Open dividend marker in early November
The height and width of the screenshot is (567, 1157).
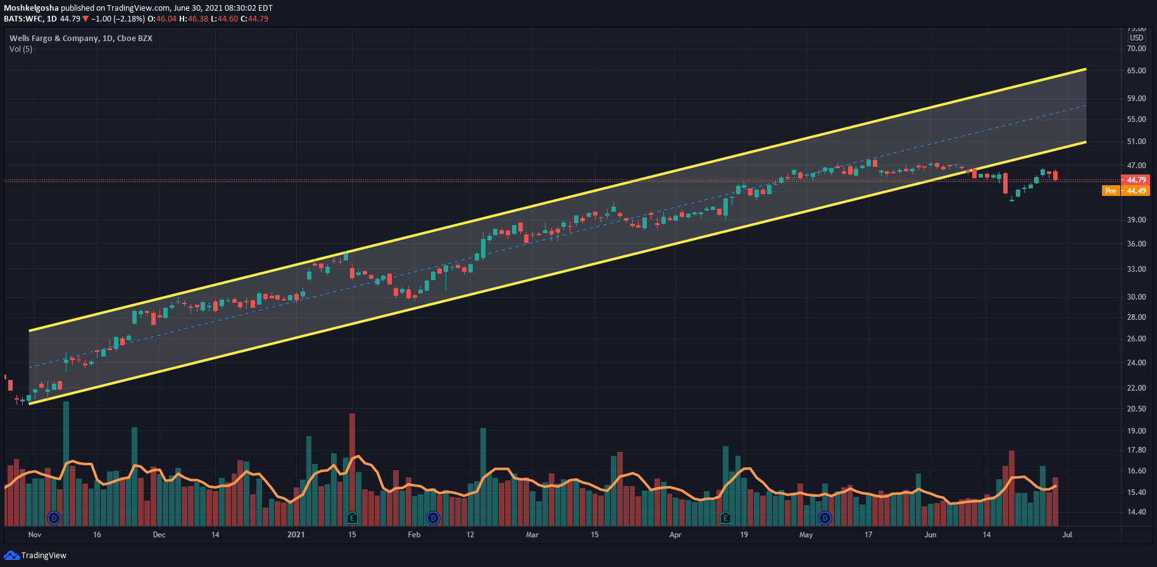[54, 518]
